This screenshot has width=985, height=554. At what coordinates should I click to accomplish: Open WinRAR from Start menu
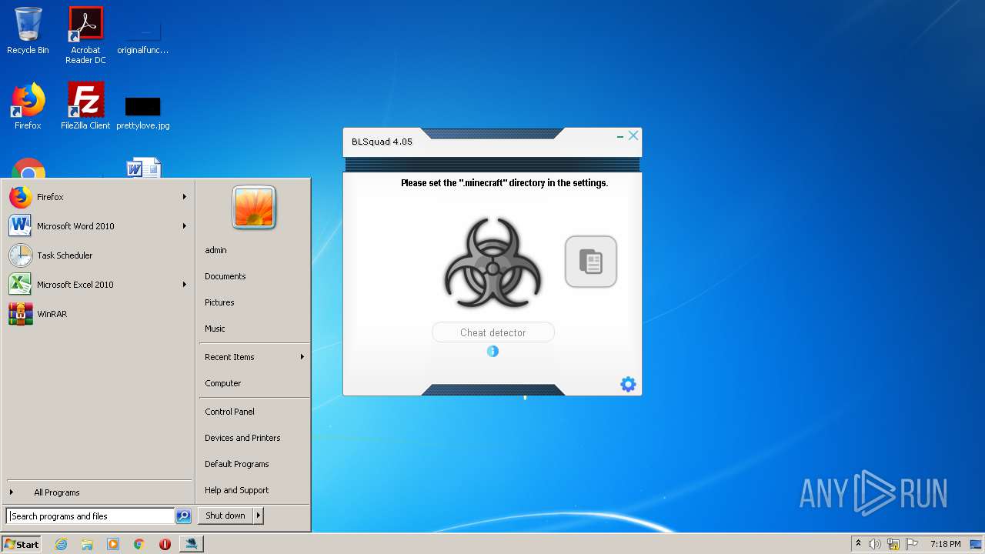[98, 314]
